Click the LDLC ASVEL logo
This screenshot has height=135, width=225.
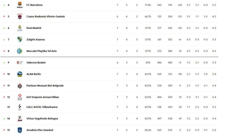pyautogui.click(x=20, y=107)
